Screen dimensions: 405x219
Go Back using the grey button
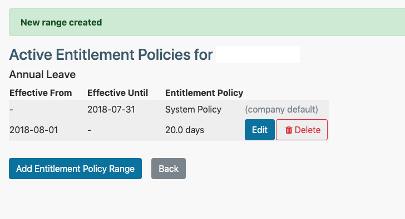point(169,169)
